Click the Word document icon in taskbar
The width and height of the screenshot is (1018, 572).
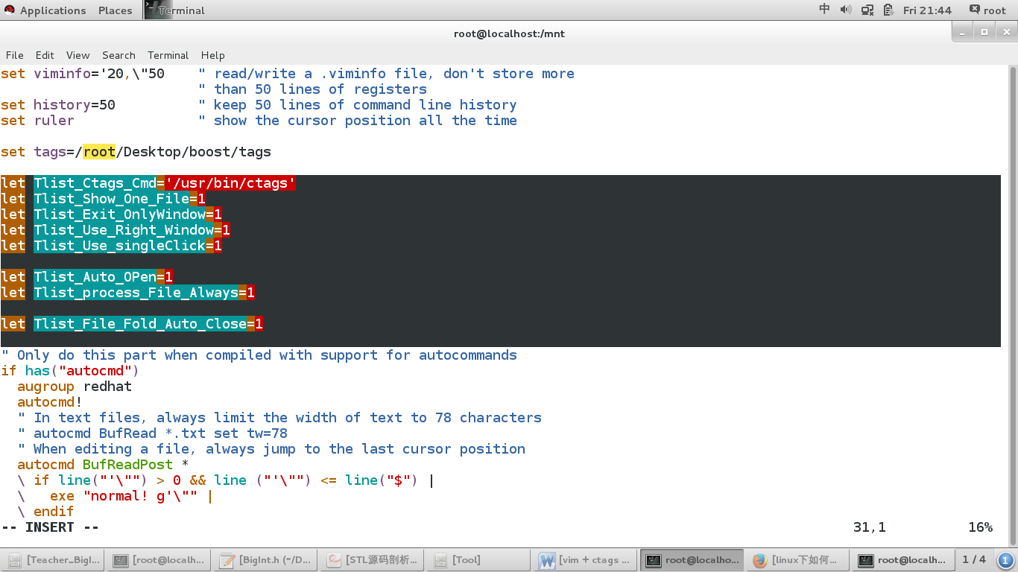(547, 560)
